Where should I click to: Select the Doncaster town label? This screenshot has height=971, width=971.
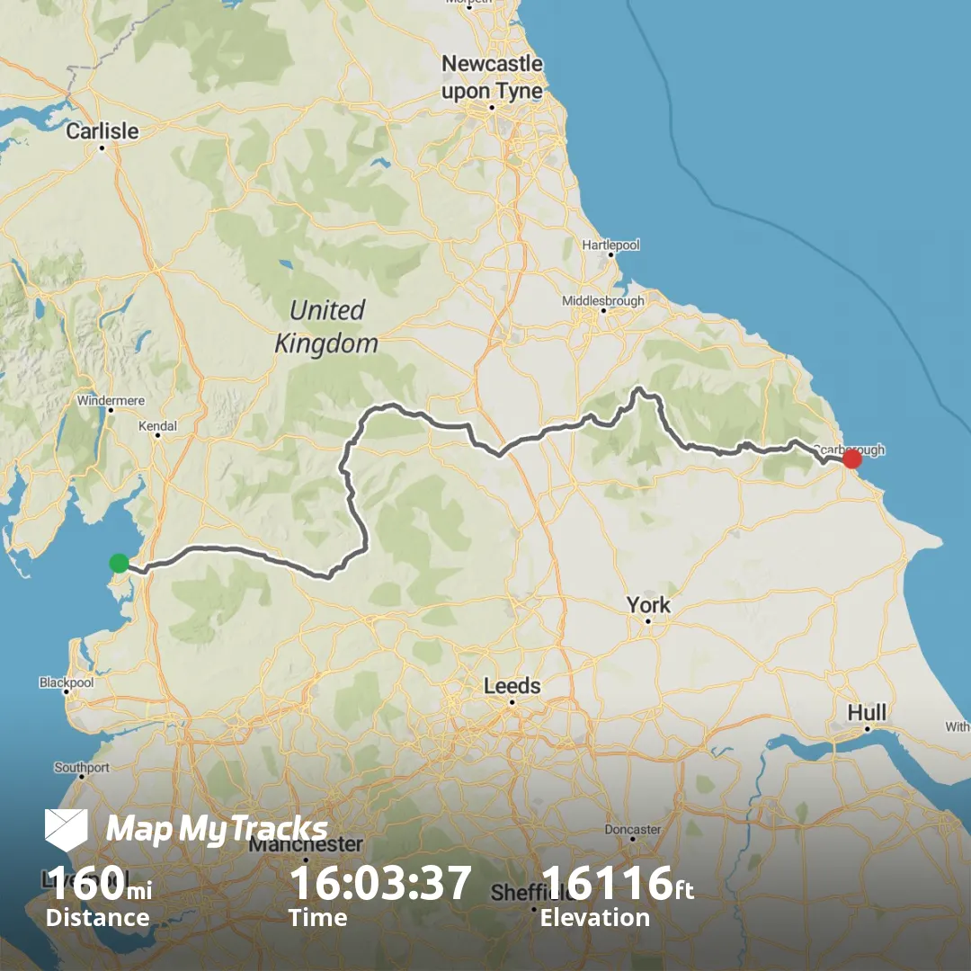click(633, 829)
